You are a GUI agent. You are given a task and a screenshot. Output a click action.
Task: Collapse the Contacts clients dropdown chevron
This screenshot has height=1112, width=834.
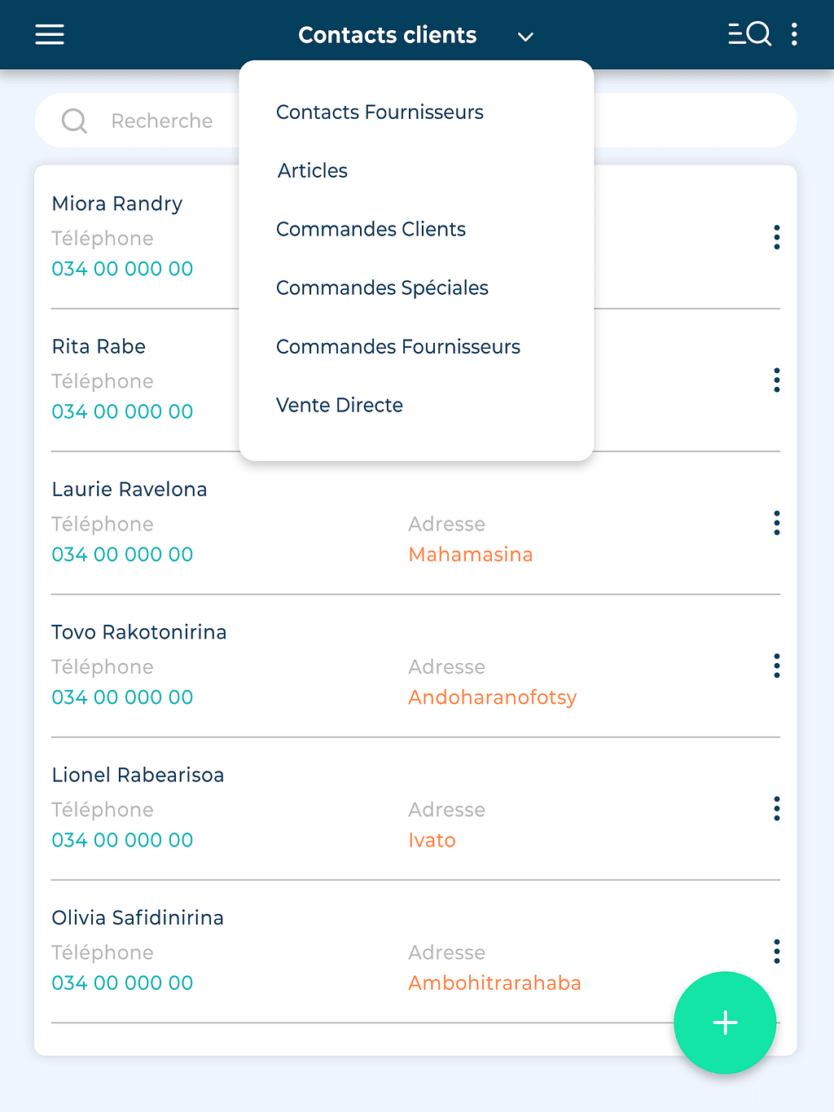pyautogui.click(x=525, y=37)
